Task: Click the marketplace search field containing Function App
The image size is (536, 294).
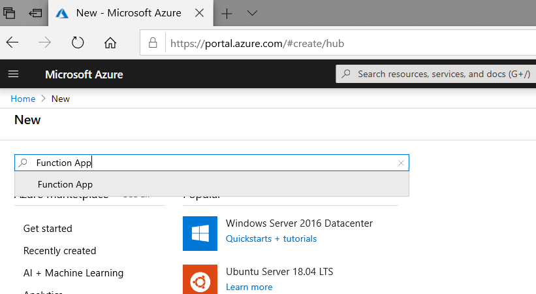Action: (212, 163)
